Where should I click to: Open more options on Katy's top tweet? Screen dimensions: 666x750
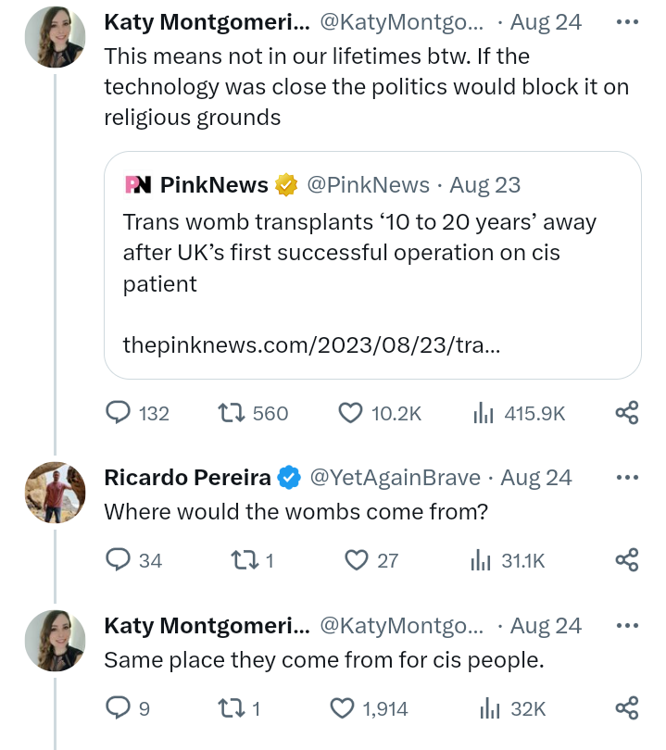[627, 21]
